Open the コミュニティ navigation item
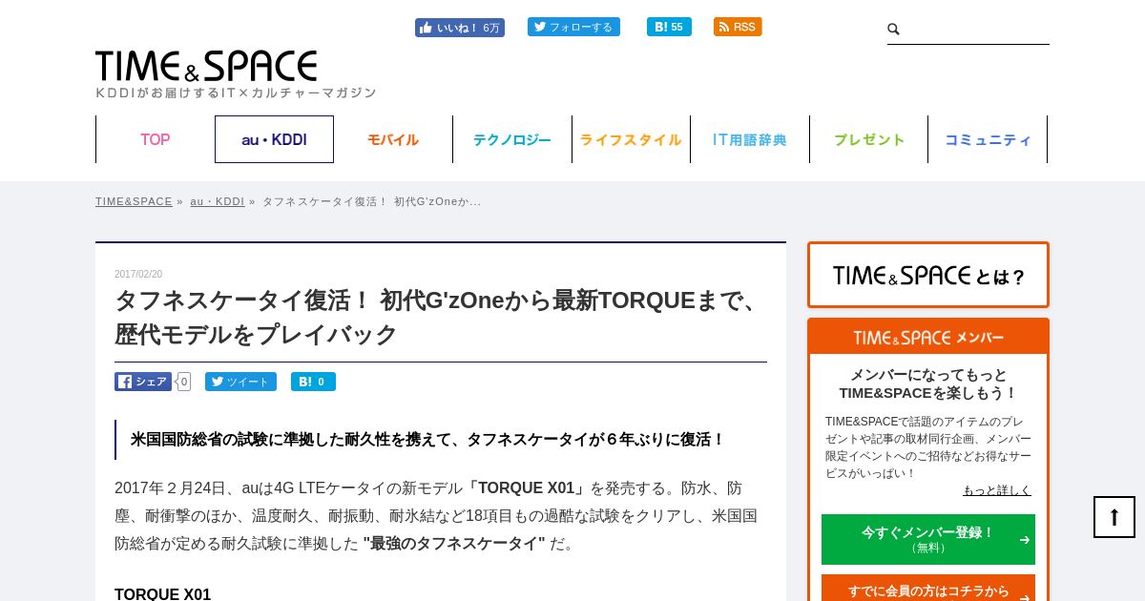This screenshot has width=1145, height=601. (988, 139)
